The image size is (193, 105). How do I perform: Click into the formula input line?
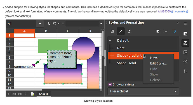pos(83,24)
